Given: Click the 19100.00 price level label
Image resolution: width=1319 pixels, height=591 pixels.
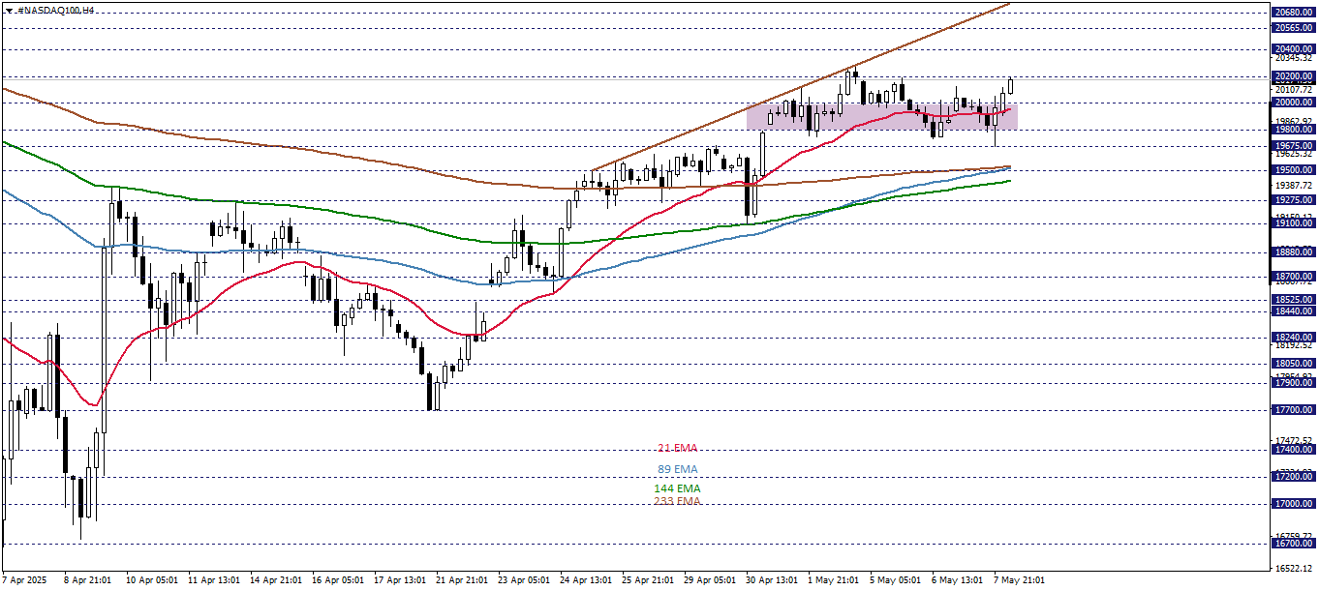Looking at the screenshot, I should tap(1294, 222).
